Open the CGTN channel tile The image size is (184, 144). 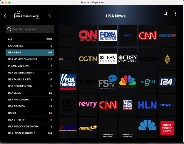click(88, 59)
